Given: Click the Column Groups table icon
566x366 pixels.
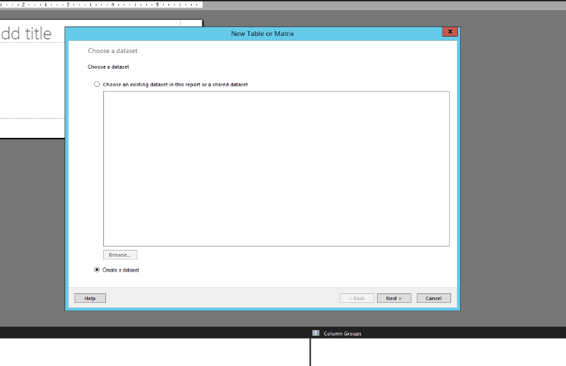Looking at the screenshot, I should pos(316,333).
